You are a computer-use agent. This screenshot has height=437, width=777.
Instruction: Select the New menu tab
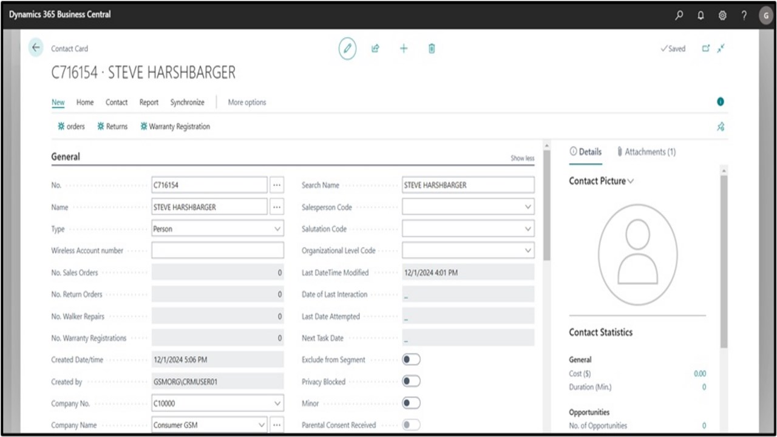tap(58, 103)
